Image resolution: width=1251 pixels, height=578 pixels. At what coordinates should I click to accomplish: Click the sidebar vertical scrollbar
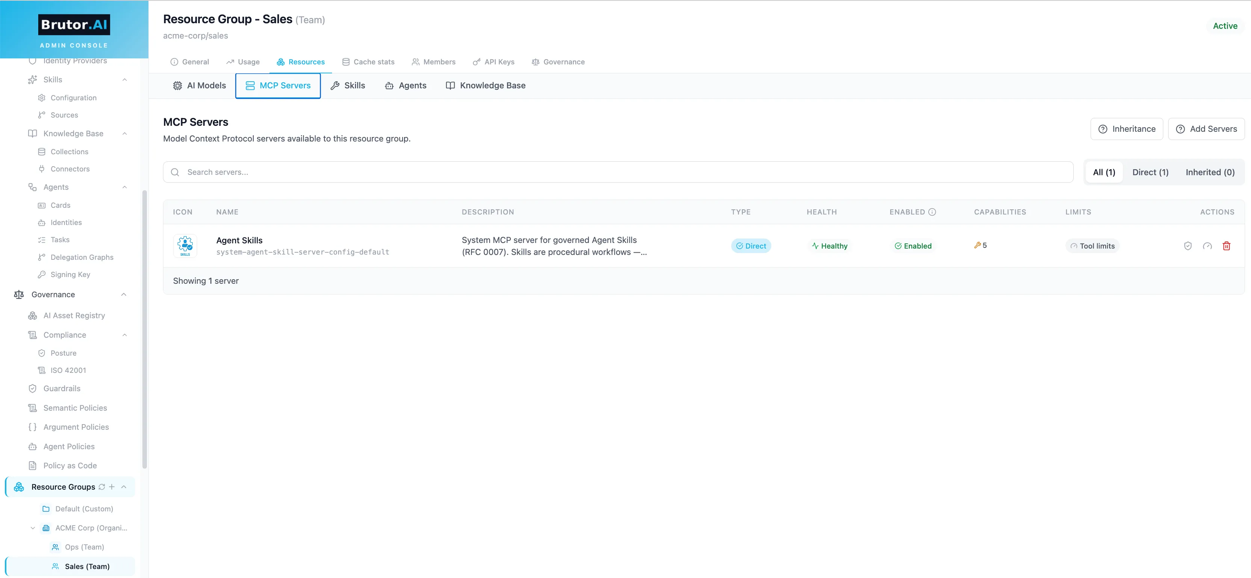coord(144,330)
